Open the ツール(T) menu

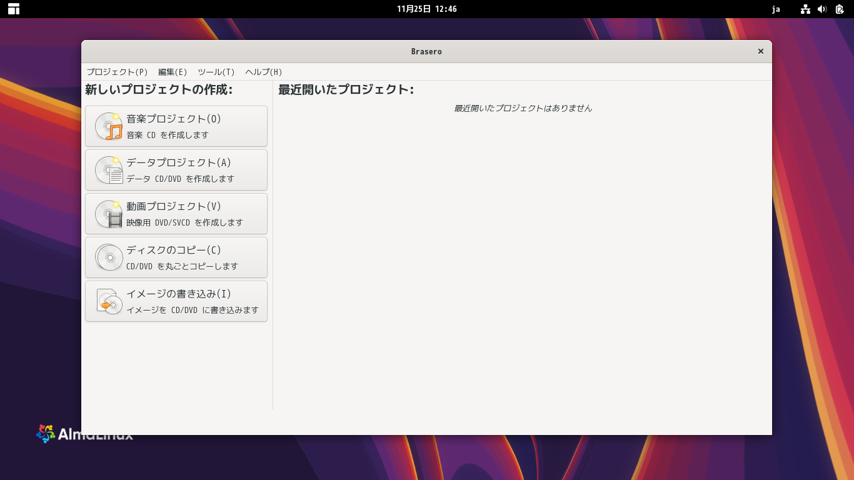coord(216,72)
